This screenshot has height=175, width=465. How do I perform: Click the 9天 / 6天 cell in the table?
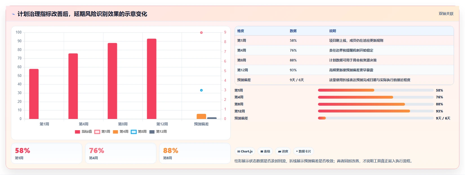pyautogui.click(x=297, y=80)
